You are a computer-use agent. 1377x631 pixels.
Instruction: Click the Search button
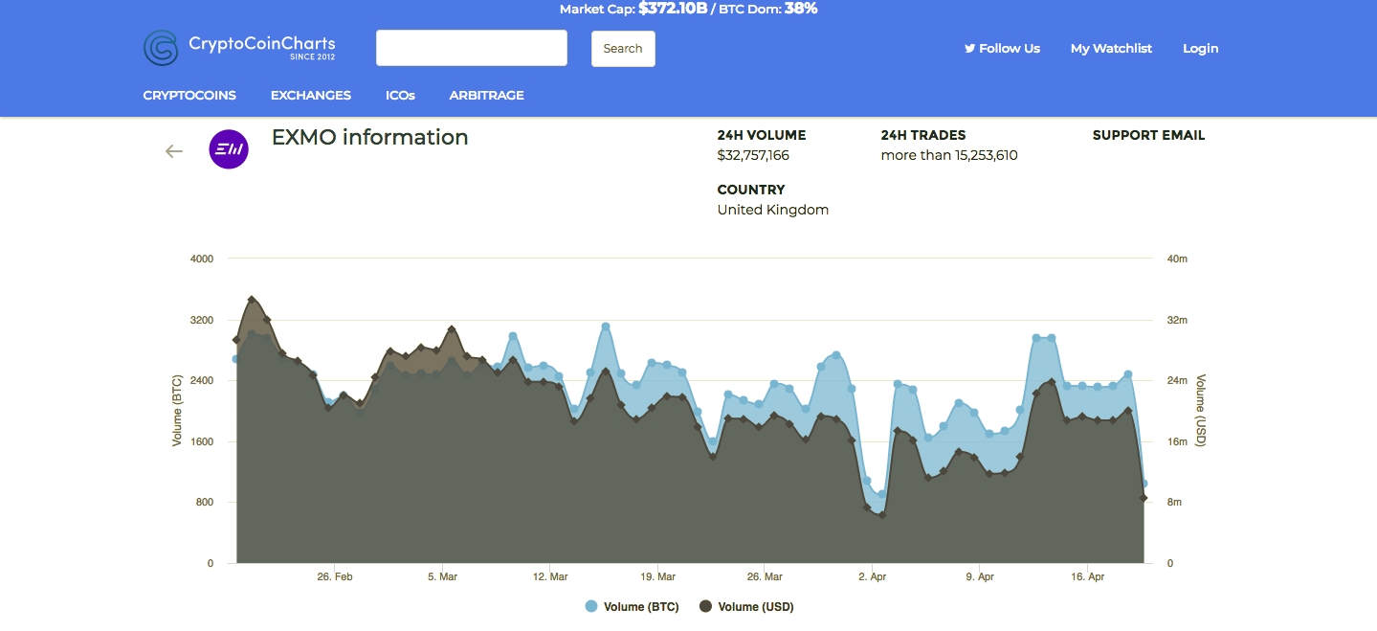(623, 49)
